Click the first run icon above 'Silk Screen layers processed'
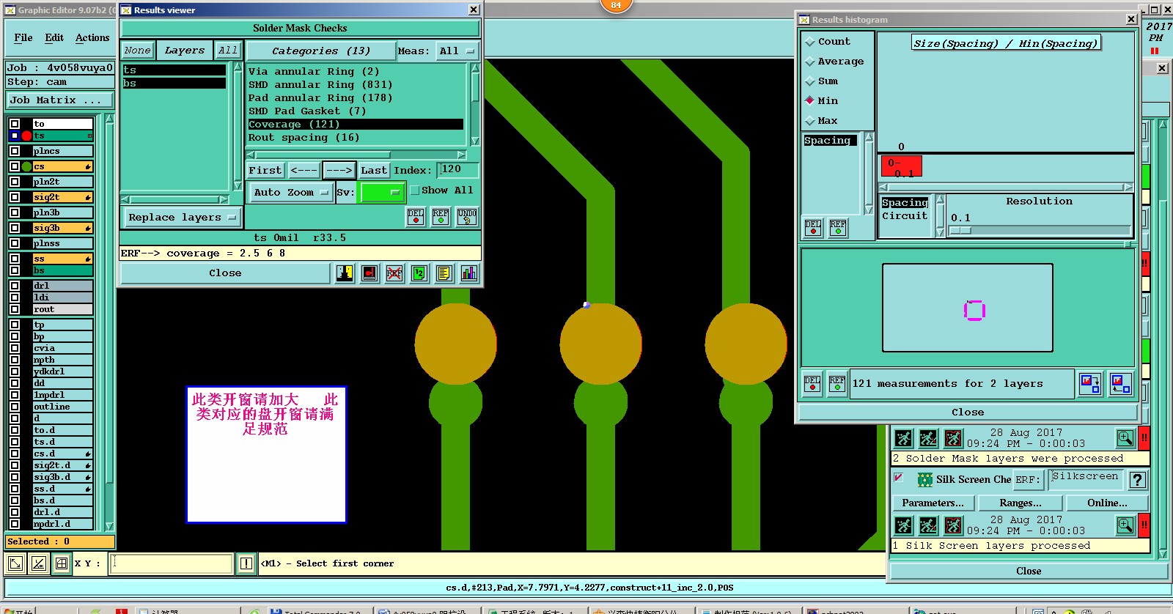 pyautogui.click(x=903, y=525)
